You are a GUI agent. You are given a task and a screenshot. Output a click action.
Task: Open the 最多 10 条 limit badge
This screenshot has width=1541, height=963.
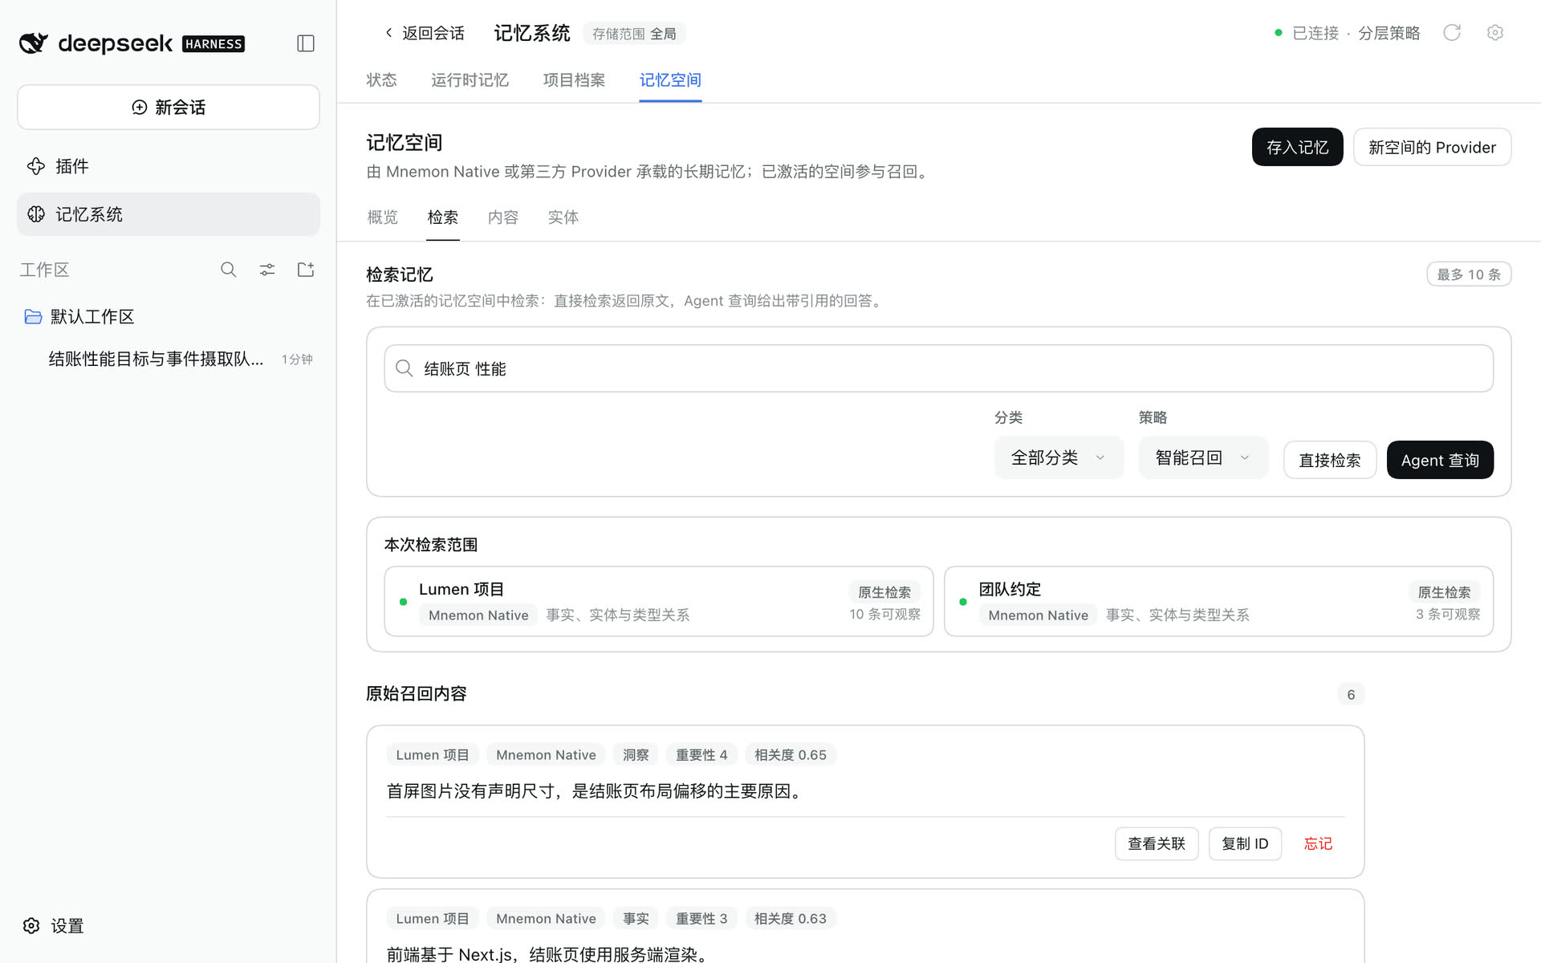coord(1469,274)
